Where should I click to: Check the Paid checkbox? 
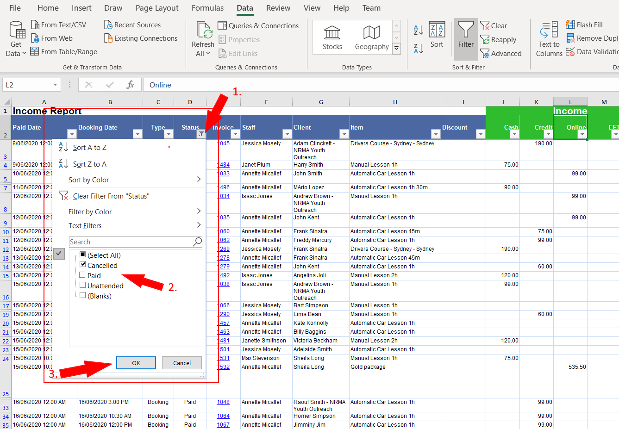[82, 275]
